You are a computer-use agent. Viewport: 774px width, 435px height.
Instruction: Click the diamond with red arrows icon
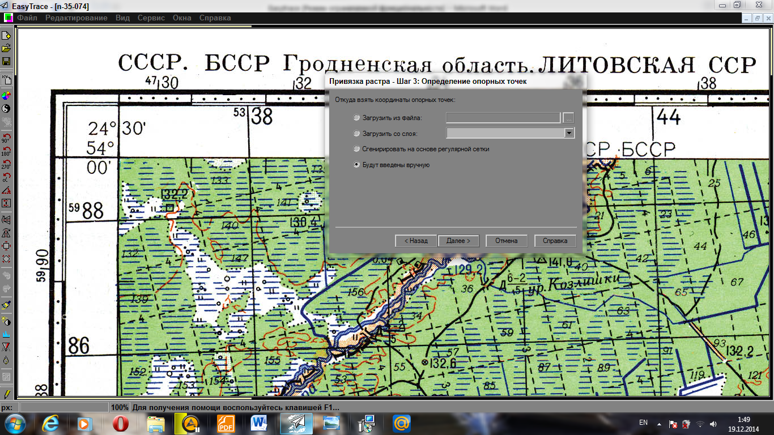pyautogui.click(x=6, y=259)
